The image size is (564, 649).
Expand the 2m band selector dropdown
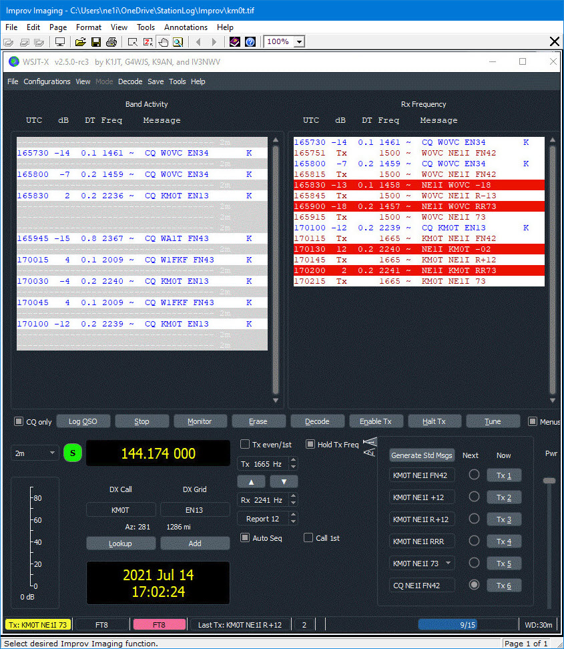53,453
